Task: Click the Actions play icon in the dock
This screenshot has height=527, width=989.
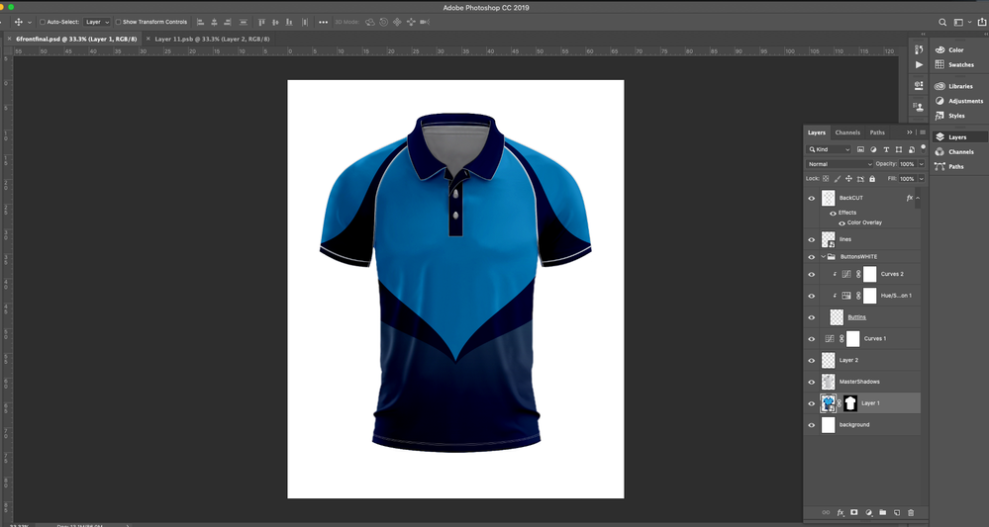Action: tap(917, 65)
